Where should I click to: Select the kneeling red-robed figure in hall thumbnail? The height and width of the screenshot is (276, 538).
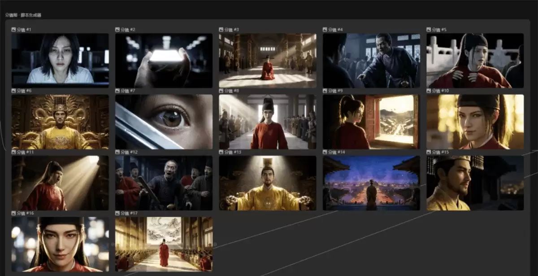[x=267, y=60]
